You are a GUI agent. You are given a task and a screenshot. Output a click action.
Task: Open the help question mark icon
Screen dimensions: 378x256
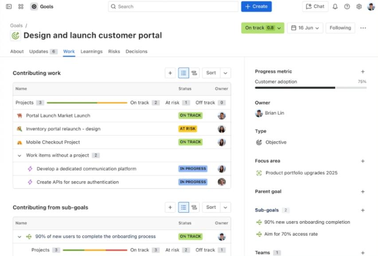coord(347,7)
